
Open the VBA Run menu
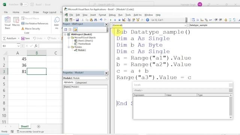click(120, 15)
